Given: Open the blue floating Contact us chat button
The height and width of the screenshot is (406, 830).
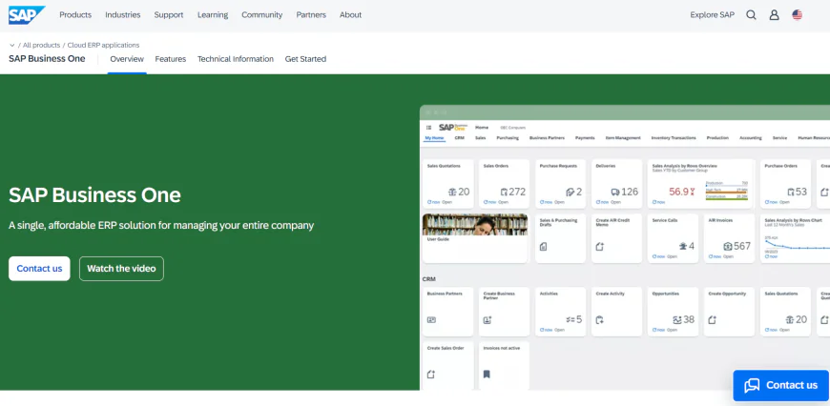Looking at the screenshot, I should [780, 385].
